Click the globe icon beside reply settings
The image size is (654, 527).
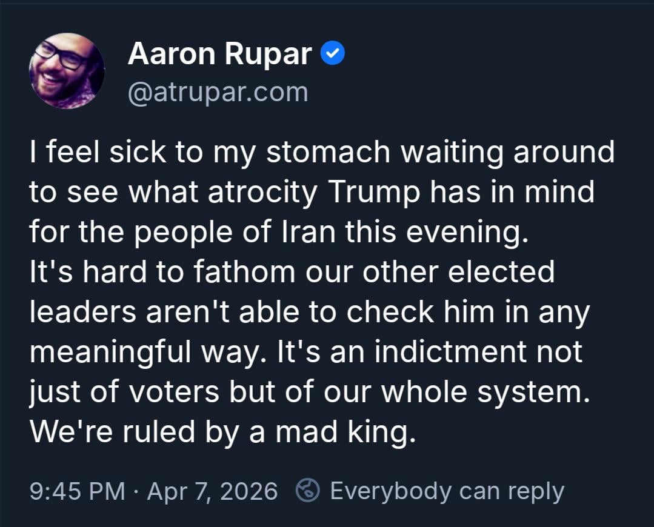pos(307,491)
